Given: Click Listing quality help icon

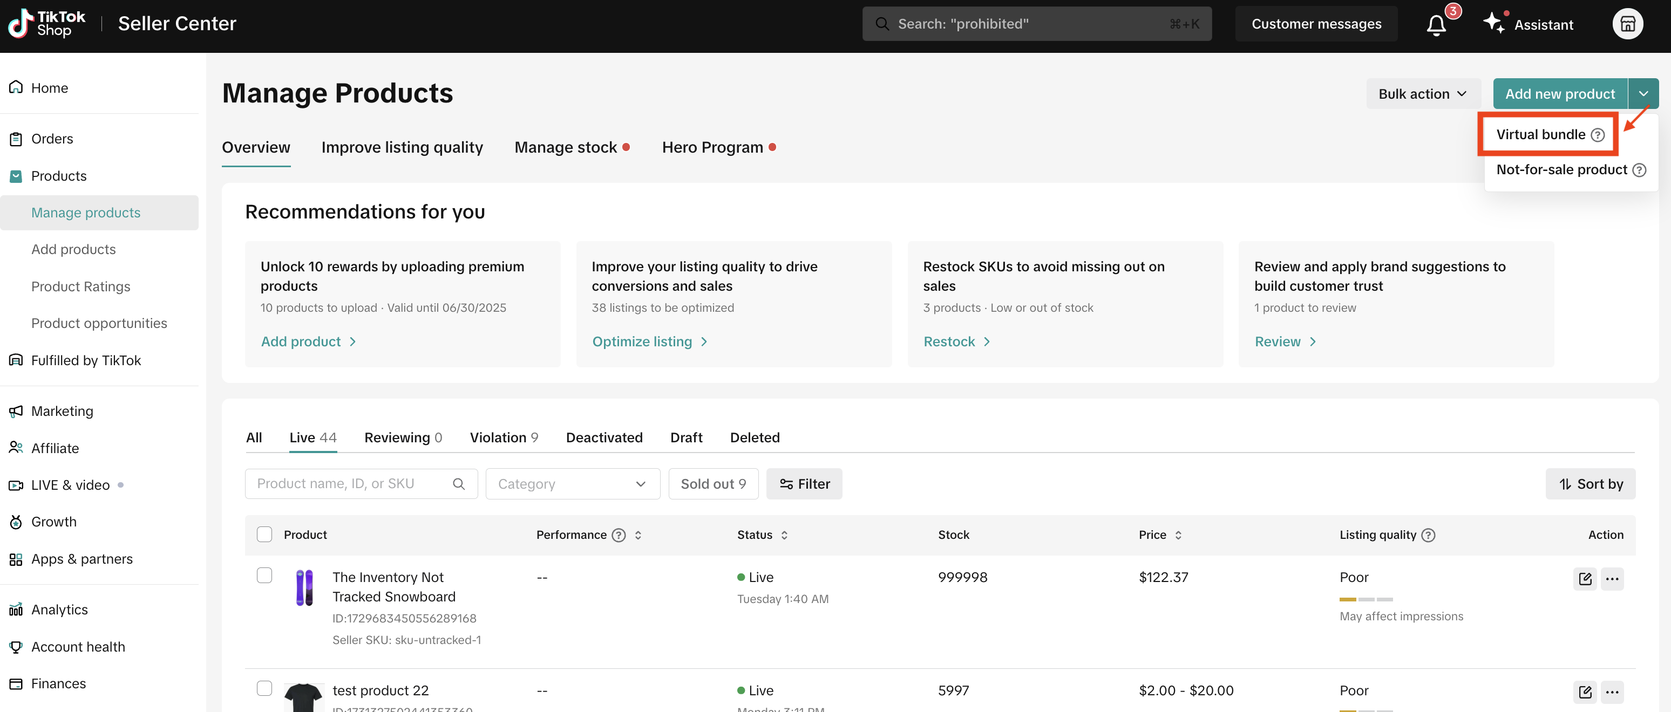Looking at the screenshot, I should click(x=1429, y=535).
